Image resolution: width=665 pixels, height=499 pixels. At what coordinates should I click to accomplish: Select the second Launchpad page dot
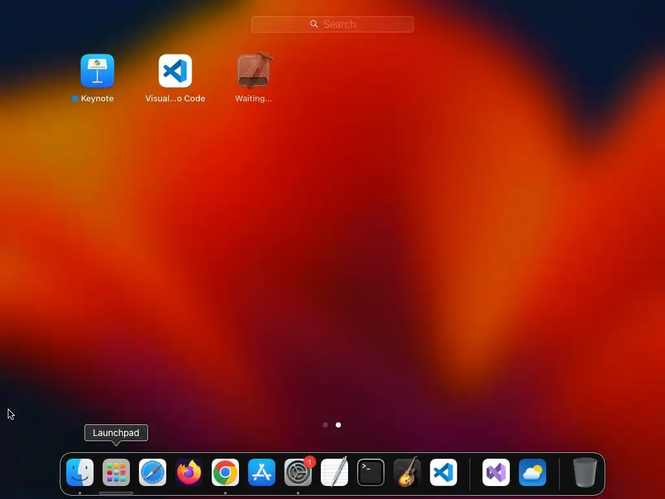point(338,425)
